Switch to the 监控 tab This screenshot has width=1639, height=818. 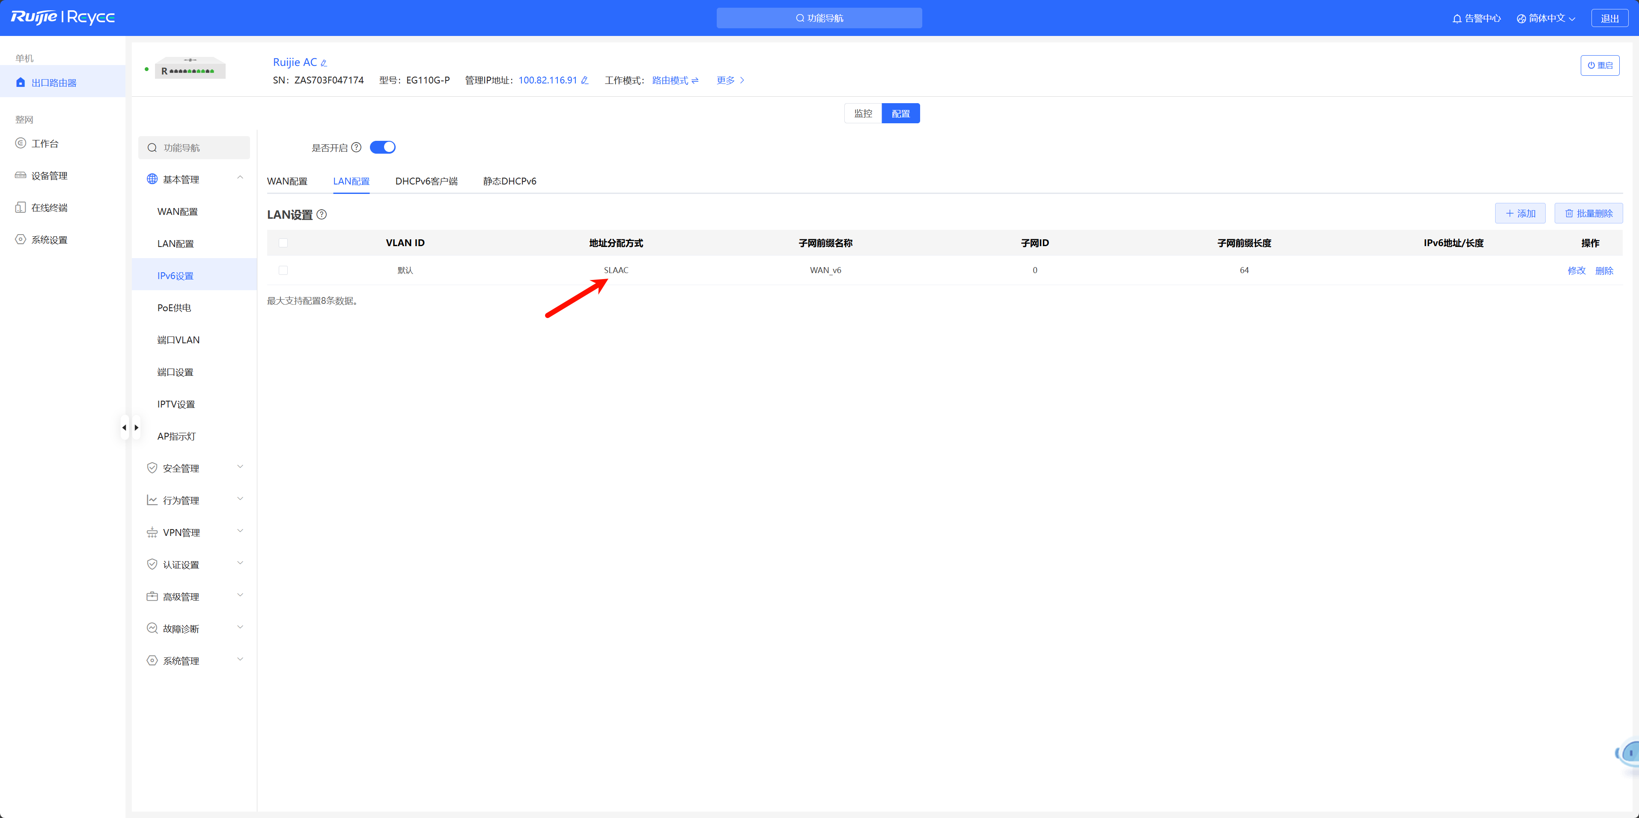[x=863, y=113]
